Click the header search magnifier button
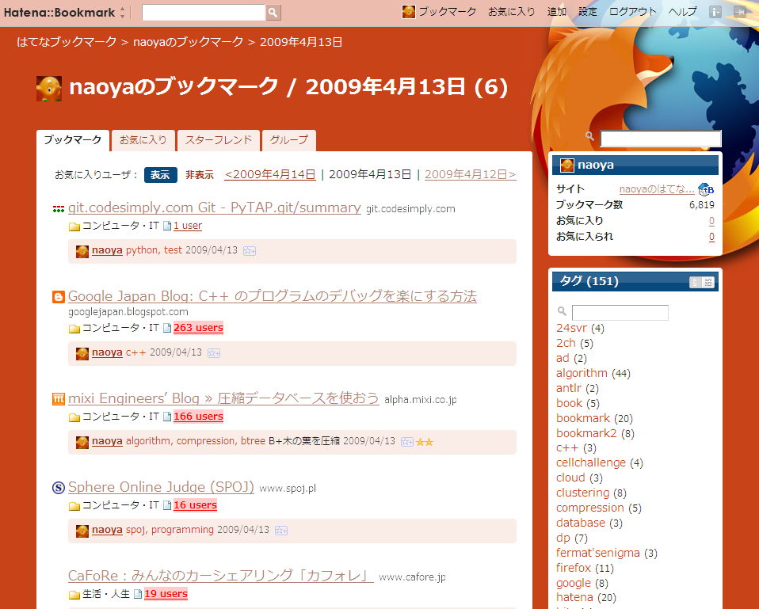This screenshot has width=759, height=609. point(273,13)
